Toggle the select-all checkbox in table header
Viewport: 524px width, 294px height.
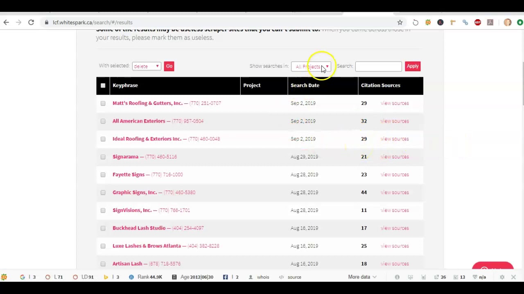[103, 85]
